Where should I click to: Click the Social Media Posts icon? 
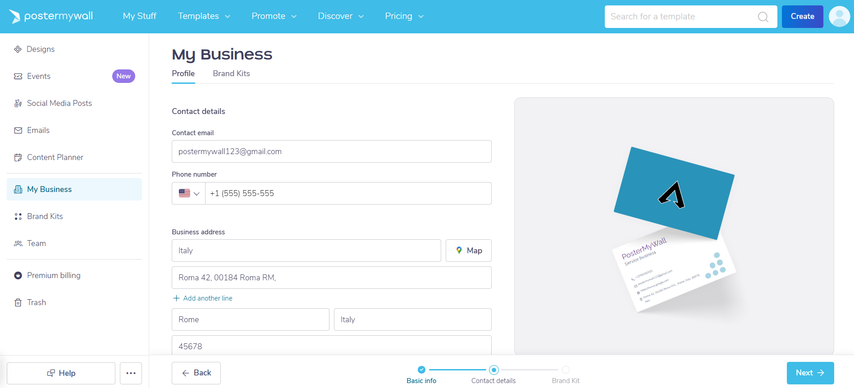[x=18, y=103]
